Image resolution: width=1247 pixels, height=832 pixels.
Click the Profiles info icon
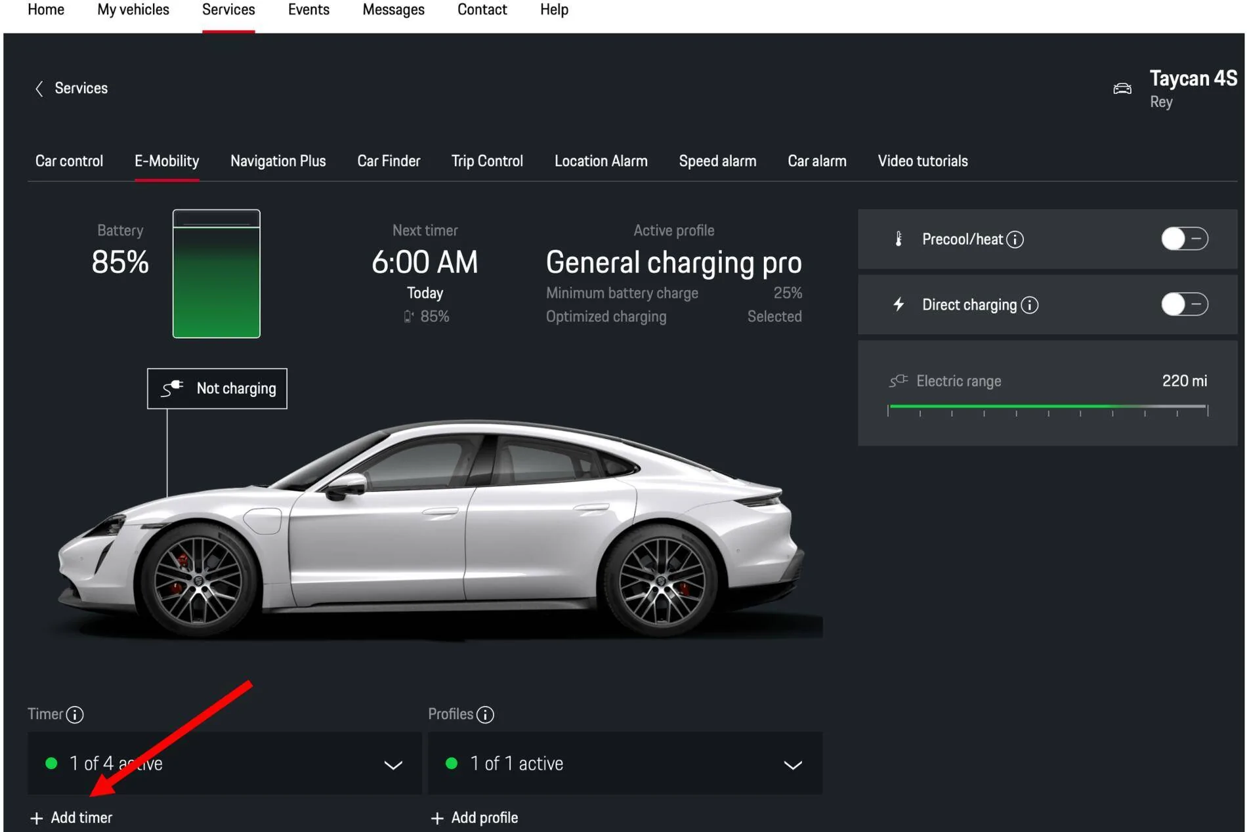(485, 715)
